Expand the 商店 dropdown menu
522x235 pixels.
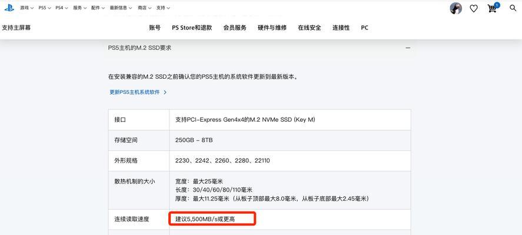pos(145,8)
